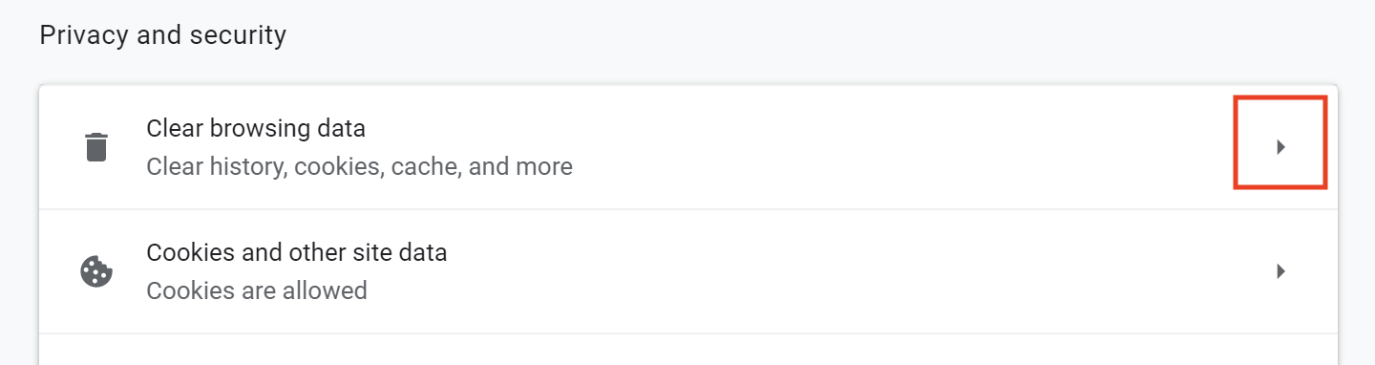Open the Cookies and other site data title
Image resolution: width=1375 pixels, height=365 pixels.
pos(297,253)
